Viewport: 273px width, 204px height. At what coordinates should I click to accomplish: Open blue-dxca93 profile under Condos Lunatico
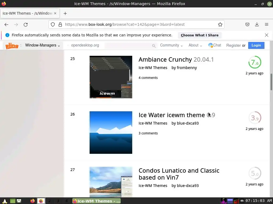pyautogui.click(x=188, y=186)
